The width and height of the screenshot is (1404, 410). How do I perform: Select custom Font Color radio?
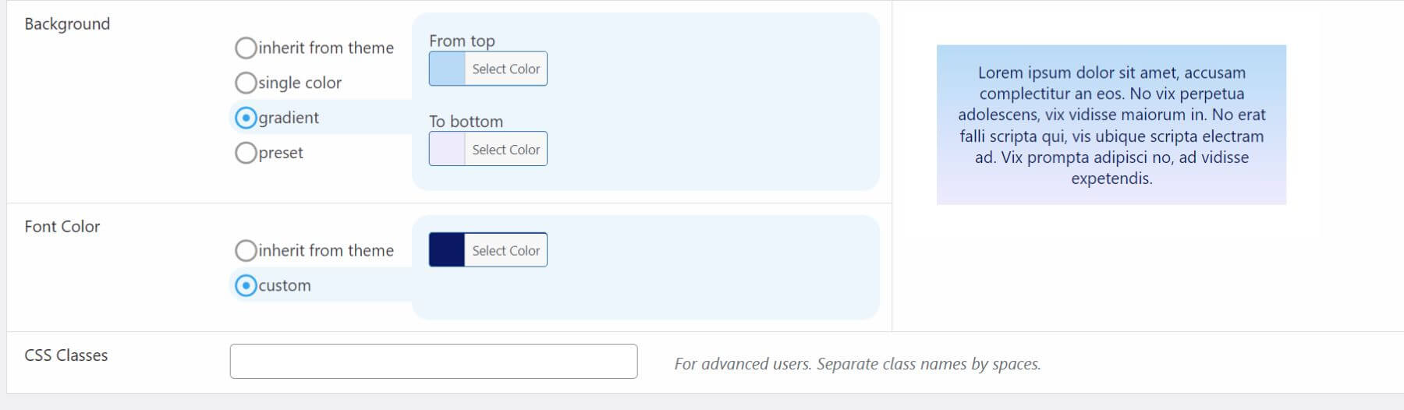pyautogui.click(x=246, y=286)
